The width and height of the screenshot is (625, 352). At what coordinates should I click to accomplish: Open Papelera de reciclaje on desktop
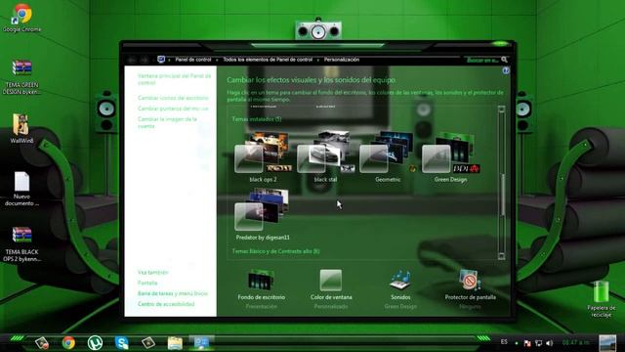pos(602,299)
